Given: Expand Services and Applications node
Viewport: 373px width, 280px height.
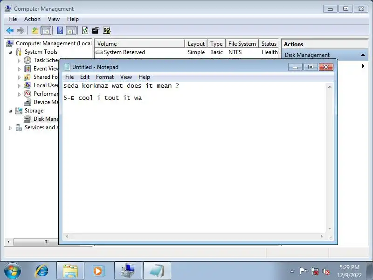Looking at the screenshot, I should pos(10,128).
